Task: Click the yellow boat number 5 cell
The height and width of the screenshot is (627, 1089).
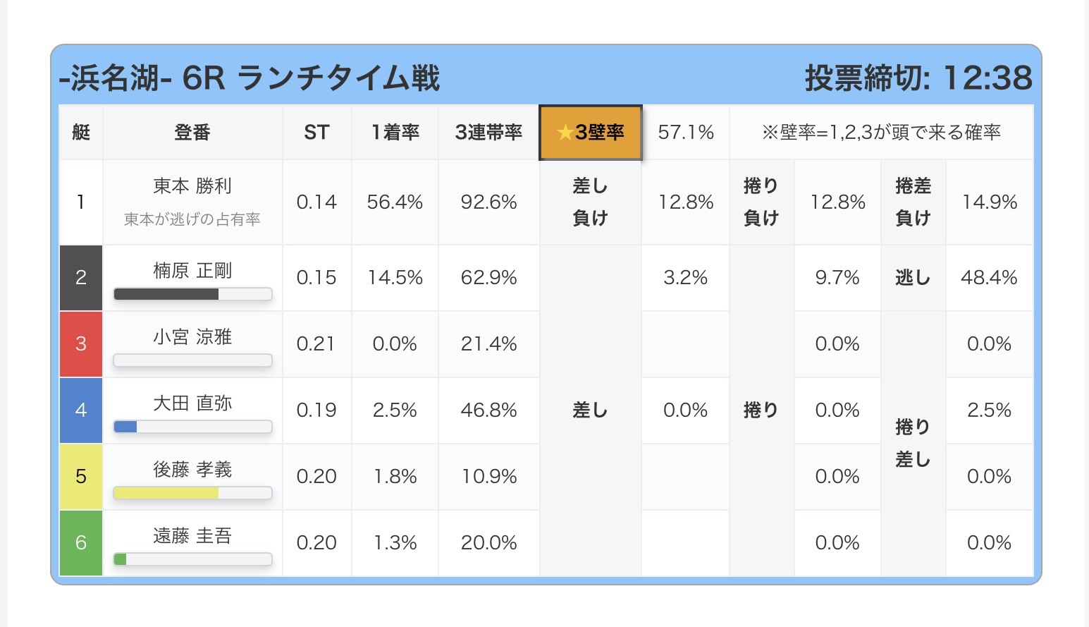Action: [x=81, y=477]
